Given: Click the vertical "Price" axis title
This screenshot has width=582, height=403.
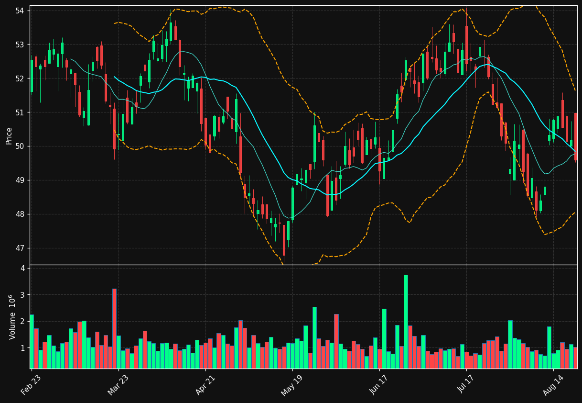Looking at the screenshot, I should 9,135.
